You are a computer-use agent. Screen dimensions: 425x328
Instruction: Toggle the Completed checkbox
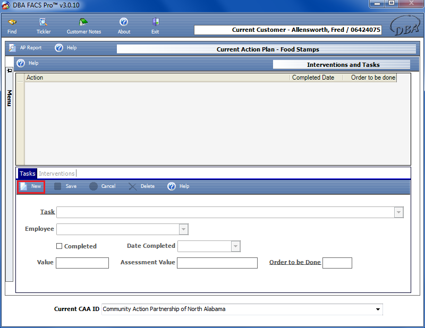(59, 246)
